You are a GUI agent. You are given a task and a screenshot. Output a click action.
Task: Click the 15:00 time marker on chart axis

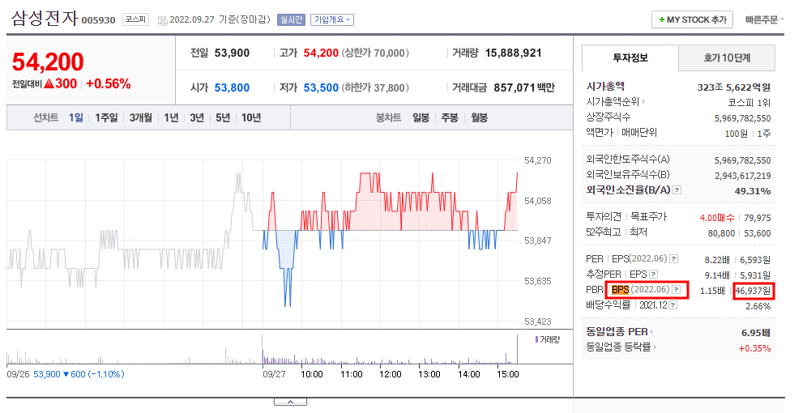pos(508,374)
